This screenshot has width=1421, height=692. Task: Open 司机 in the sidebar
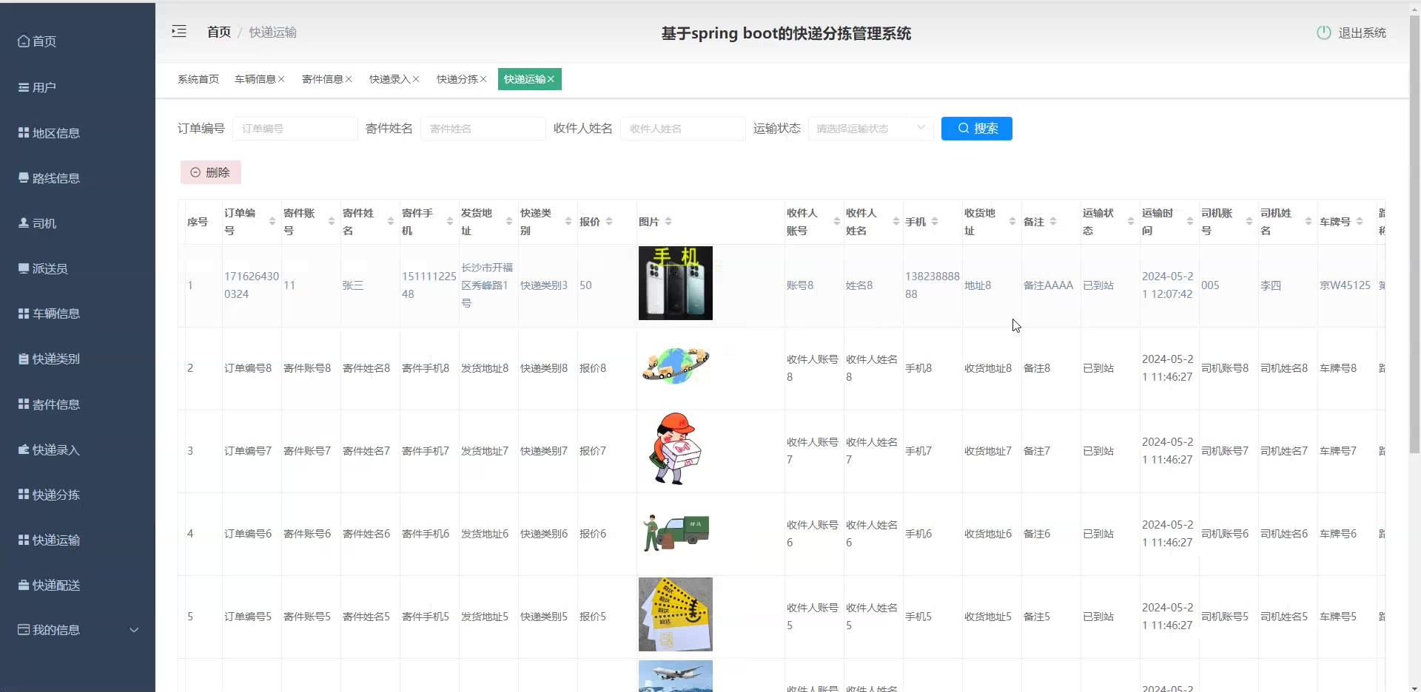(x=78, y=223)
